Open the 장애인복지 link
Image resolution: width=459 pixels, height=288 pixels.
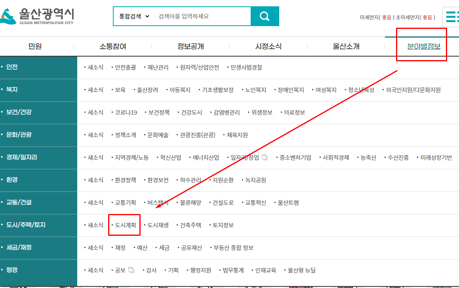click(x=291, y=90)
